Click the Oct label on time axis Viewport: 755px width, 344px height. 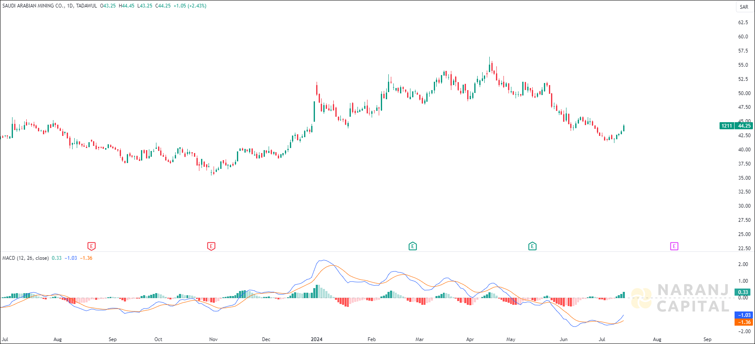point(158,339)
